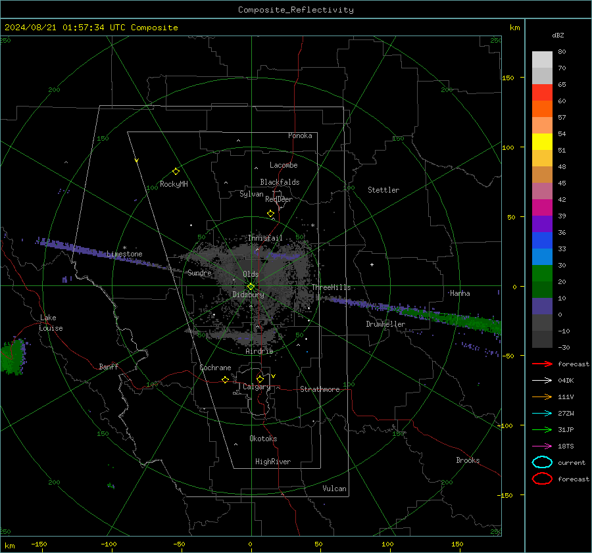Click the green 31JP arrow legend icon
Screen dimensions: 592x553
point(542,429)
